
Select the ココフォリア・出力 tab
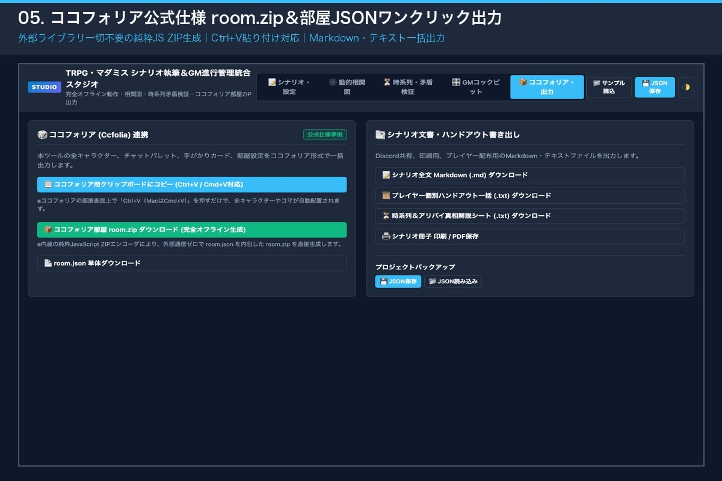tap(547, 87)
